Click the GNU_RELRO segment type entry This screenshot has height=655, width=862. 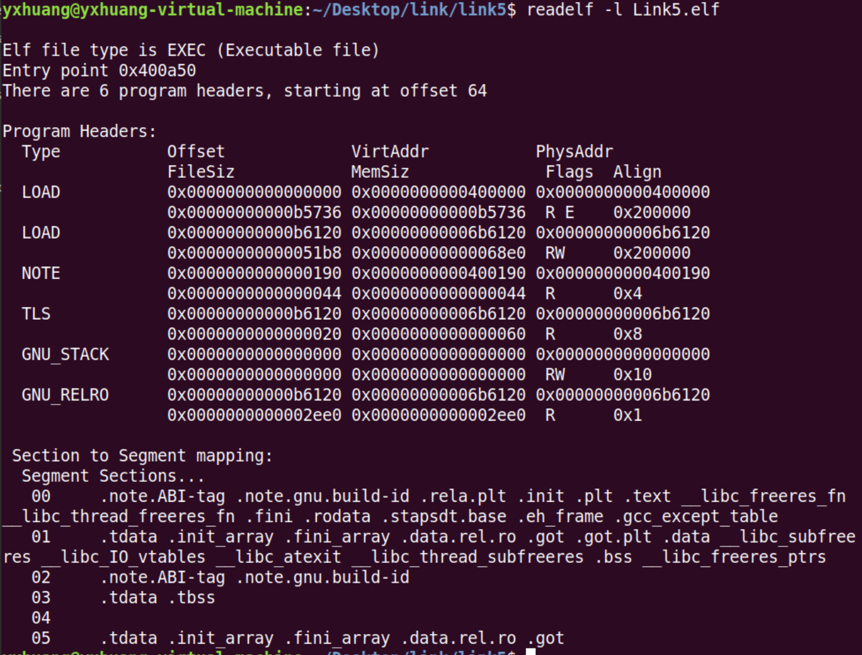coord(65,395)
